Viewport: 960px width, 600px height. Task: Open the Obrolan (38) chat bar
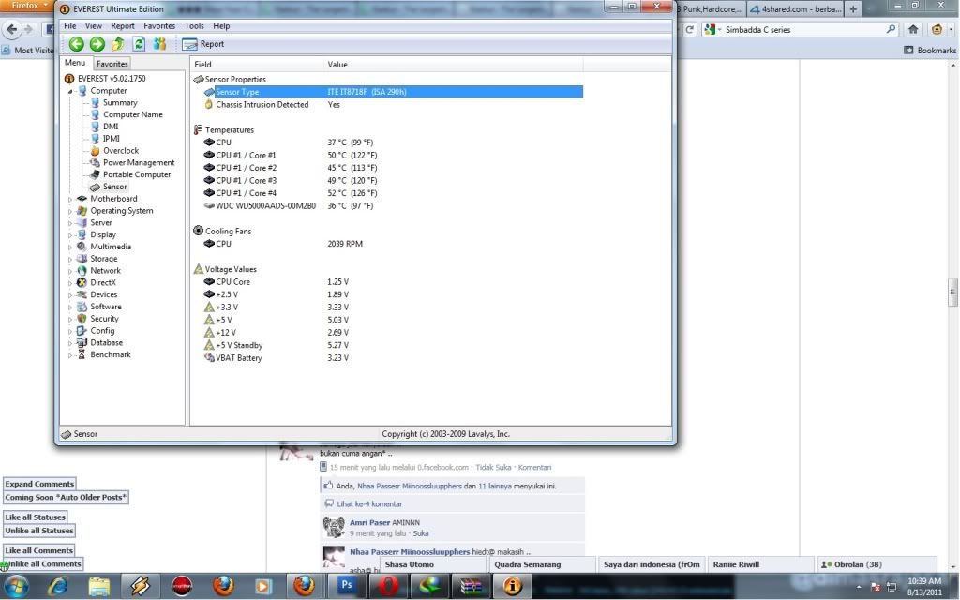click(x=877, y=564)
